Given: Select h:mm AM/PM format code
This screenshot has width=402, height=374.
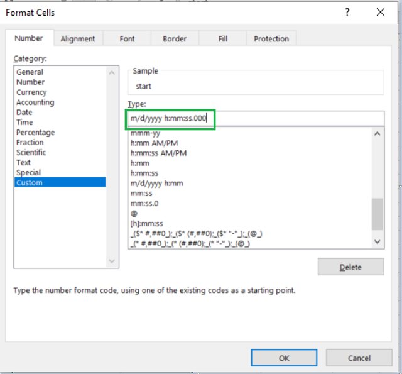Looking at the screenshot, I should coord(250,143).
